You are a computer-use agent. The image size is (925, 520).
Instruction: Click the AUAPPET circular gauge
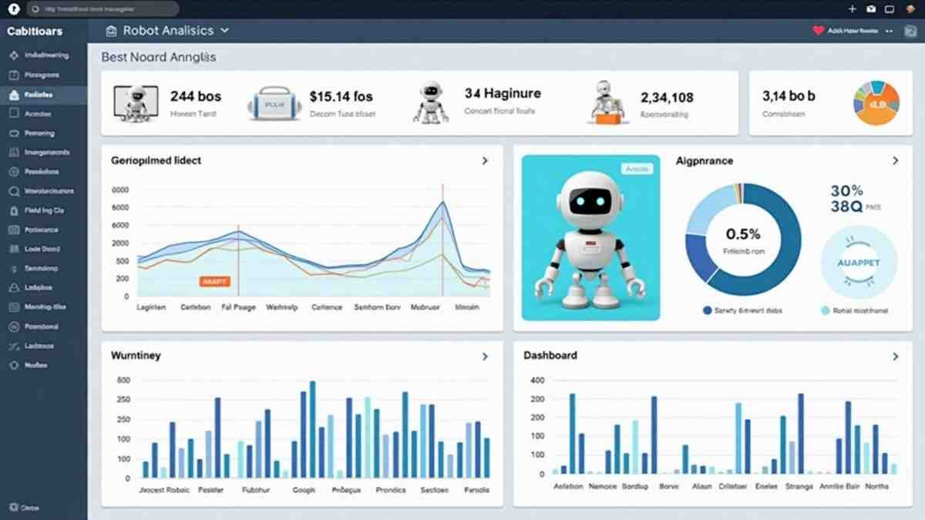pyautogui.click(x=859, y=262)
